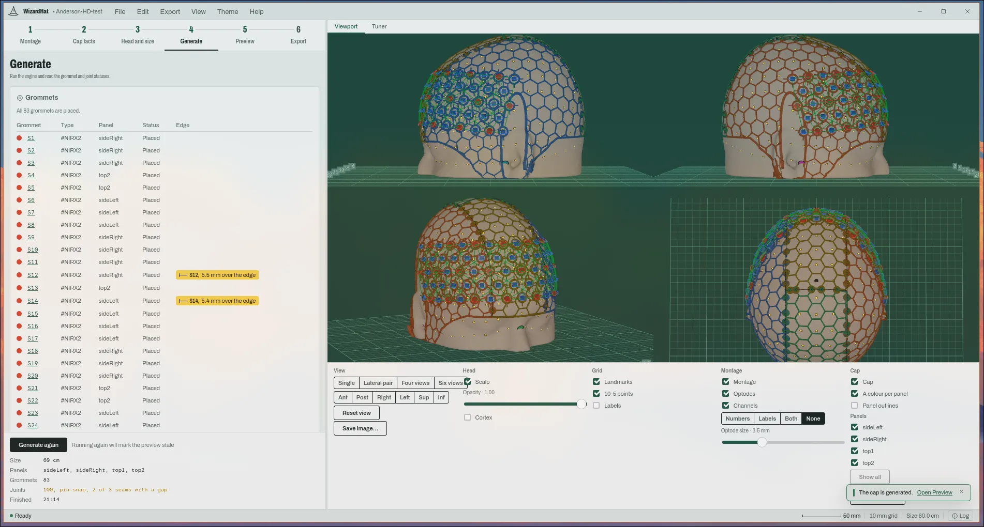Click the Grommets section target icon
This screenshot has height=527, width=984.
coord(20,98)
